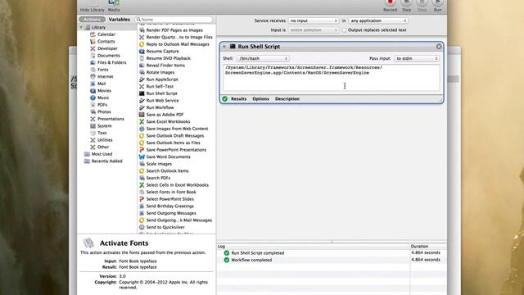Show the Options of the action
524x295 pixels.
tap(260, 99)
